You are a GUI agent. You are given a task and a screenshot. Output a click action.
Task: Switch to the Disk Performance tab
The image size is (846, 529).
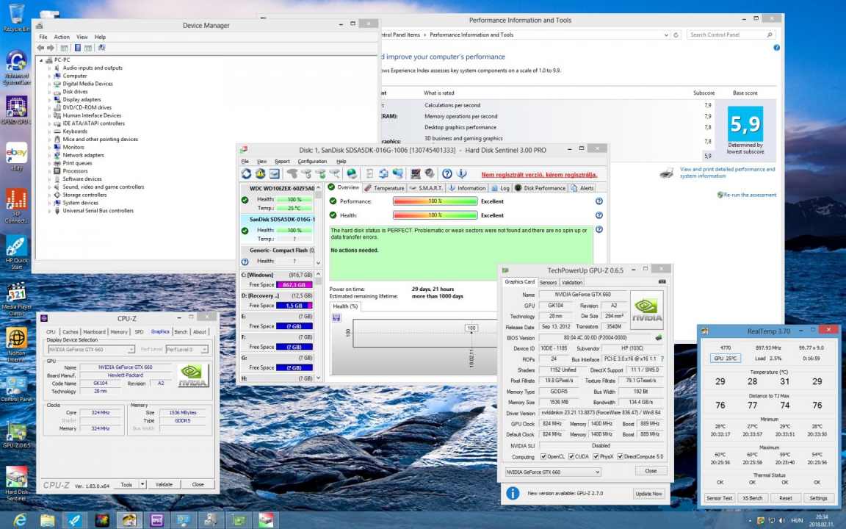click(540, 188)
